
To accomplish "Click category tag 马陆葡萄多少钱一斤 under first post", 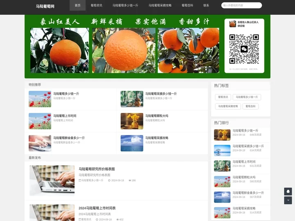I will pyautogui.click(x=92, y=180).
